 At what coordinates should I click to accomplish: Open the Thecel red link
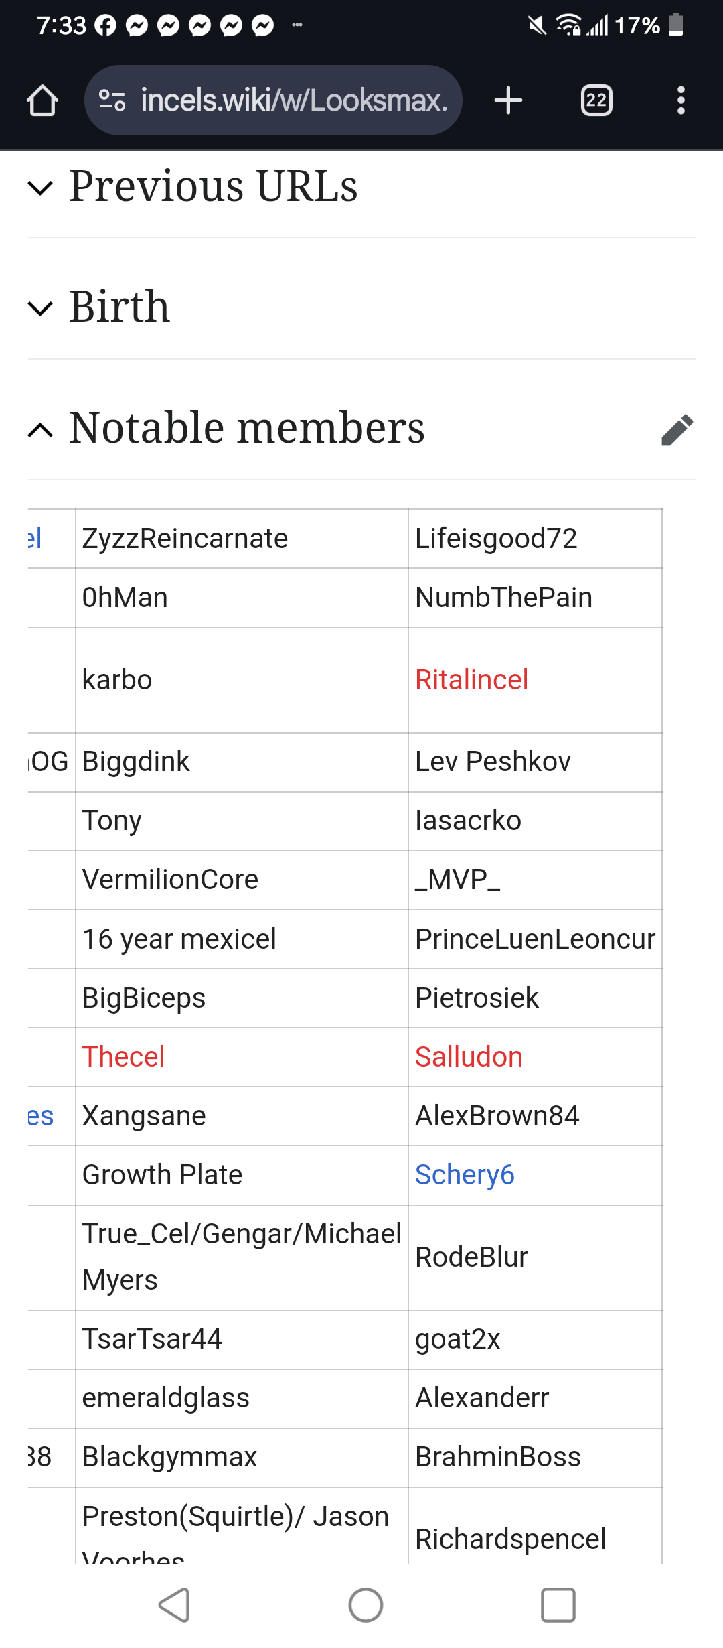(123, 1057)
